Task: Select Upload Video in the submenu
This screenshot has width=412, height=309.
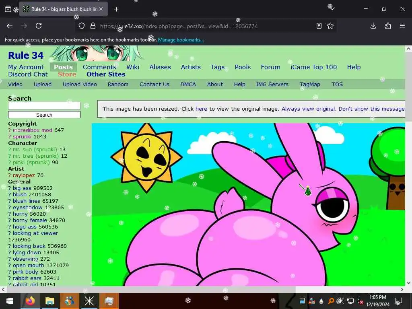Action: pyautogui.click(x=80, y=84)
